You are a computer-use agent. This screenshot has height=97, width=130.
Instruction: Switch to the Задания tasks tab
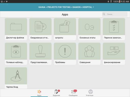pyautogui.click(x=56, y=93)
